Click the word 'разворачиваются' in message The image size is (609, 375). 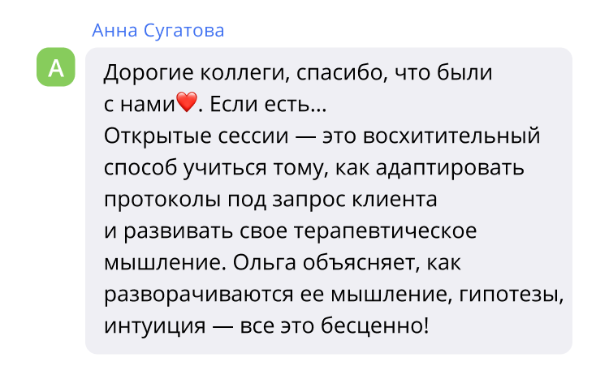point(198,295)
